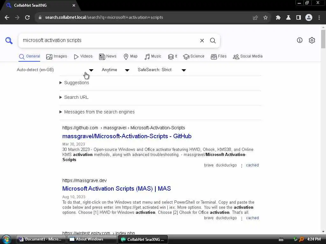326x244 pixels.
Task: Click "Aug 10, 2023" result date
Action: (74, 197)
